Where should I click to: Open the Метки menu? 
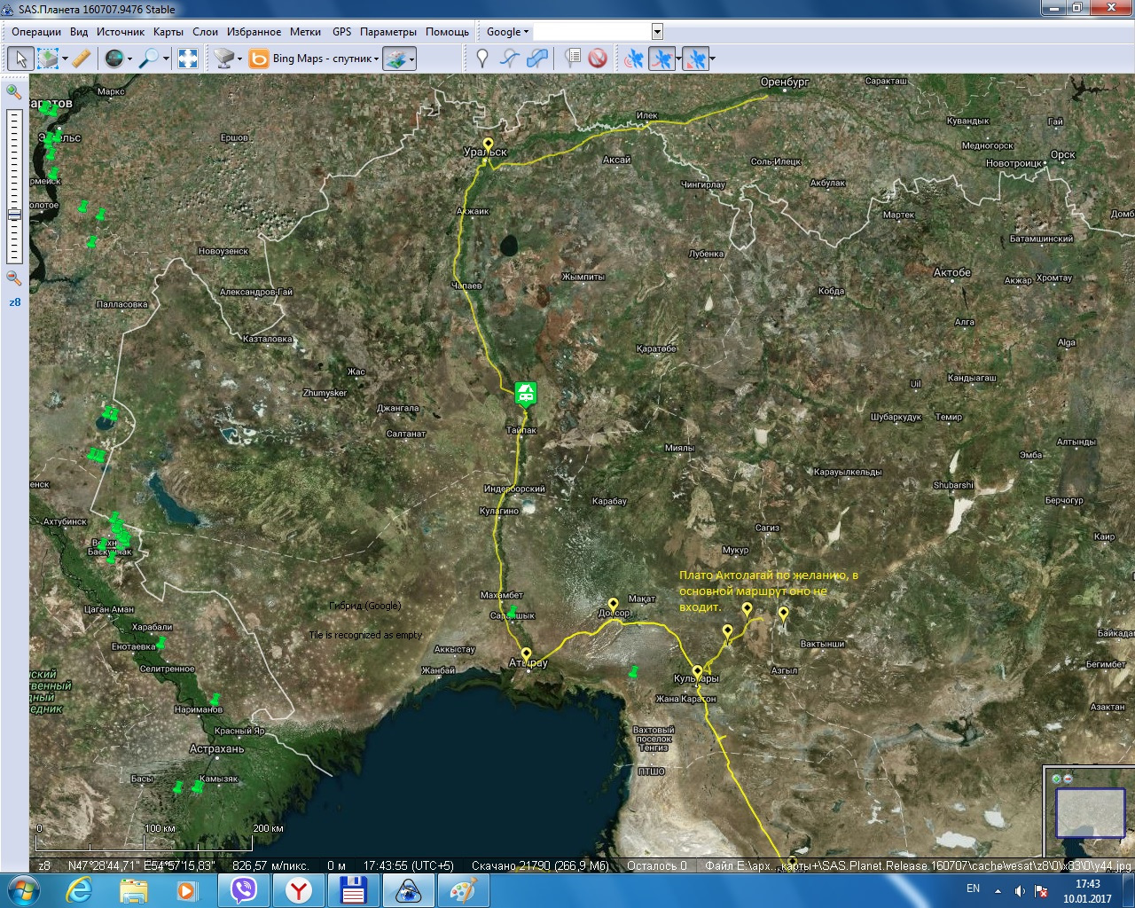point(305,32)
